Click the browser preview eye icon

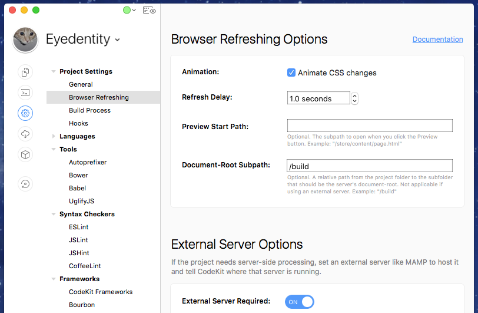tap(149, 10)
